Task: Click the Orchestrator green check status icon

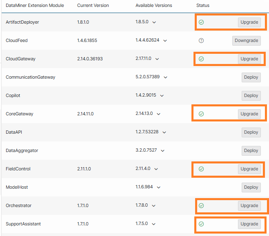Action: coord(201,205)
